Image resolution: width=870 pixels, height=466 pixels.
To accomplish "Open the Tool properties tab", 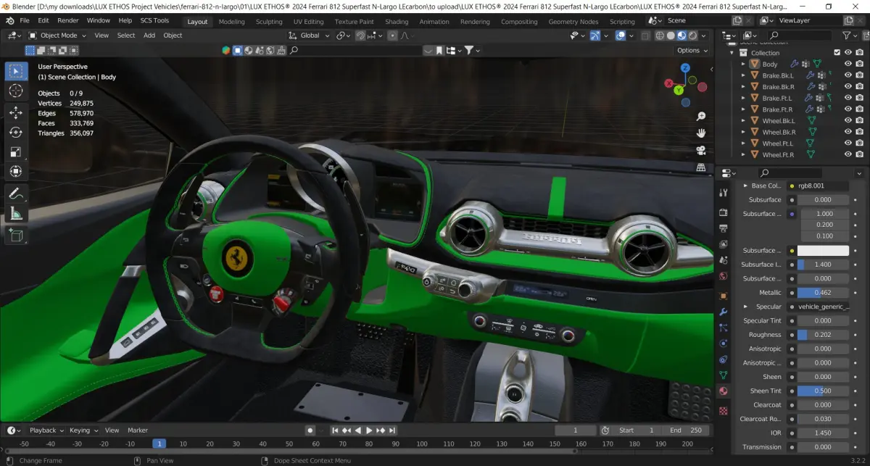I will click(x=723, y=192).
